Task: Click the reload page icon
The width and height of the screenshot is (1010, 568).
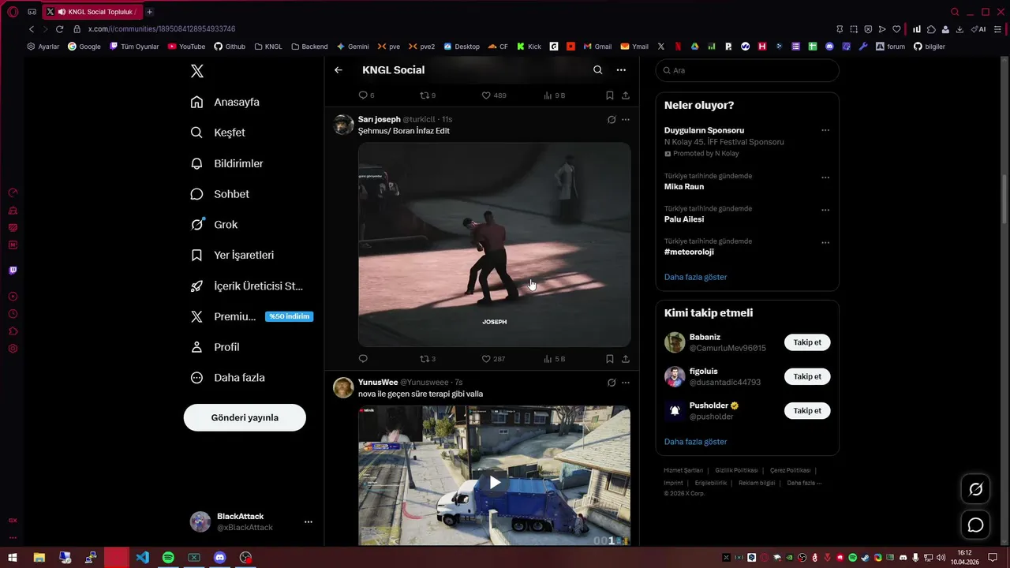Action: 59,29
